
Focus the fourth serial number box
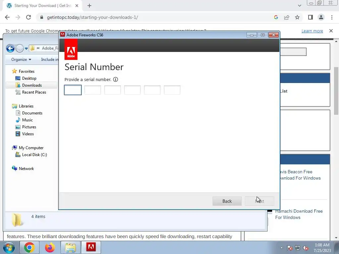[132, 90]
